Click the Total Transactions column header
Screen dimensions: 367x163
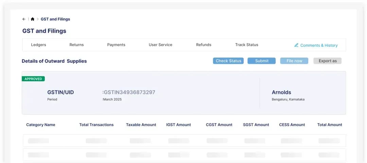[97, 125]
